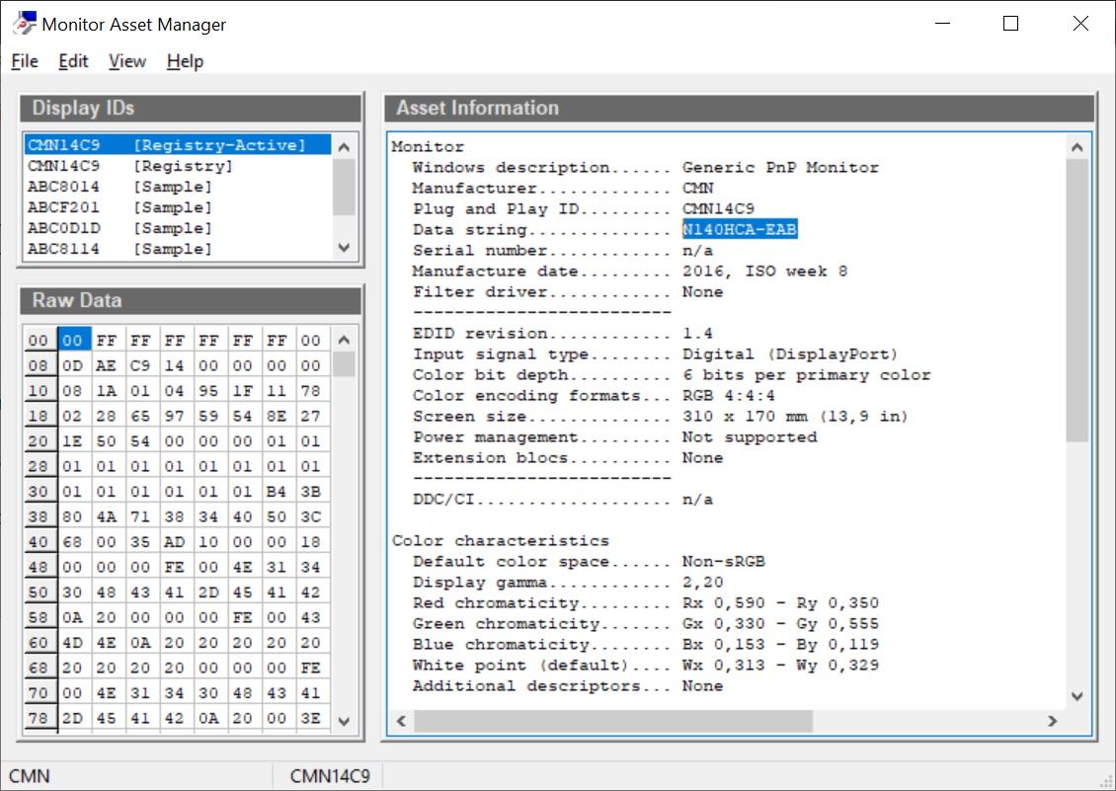Viewport: 1116px width, 791px height.
Task: Close the Monitor Asset Manager window
Action: (1080, 24)
